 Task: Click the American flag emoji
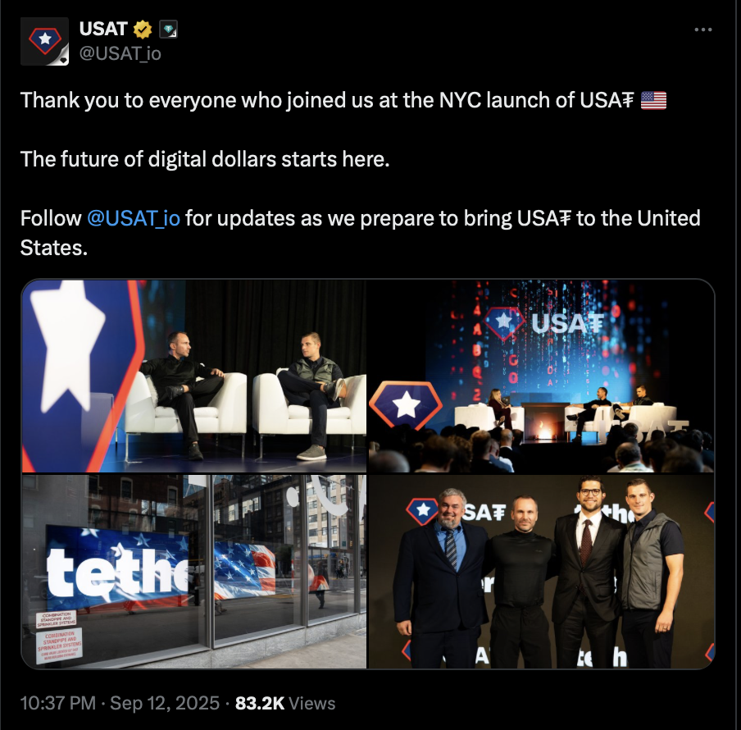653,101
